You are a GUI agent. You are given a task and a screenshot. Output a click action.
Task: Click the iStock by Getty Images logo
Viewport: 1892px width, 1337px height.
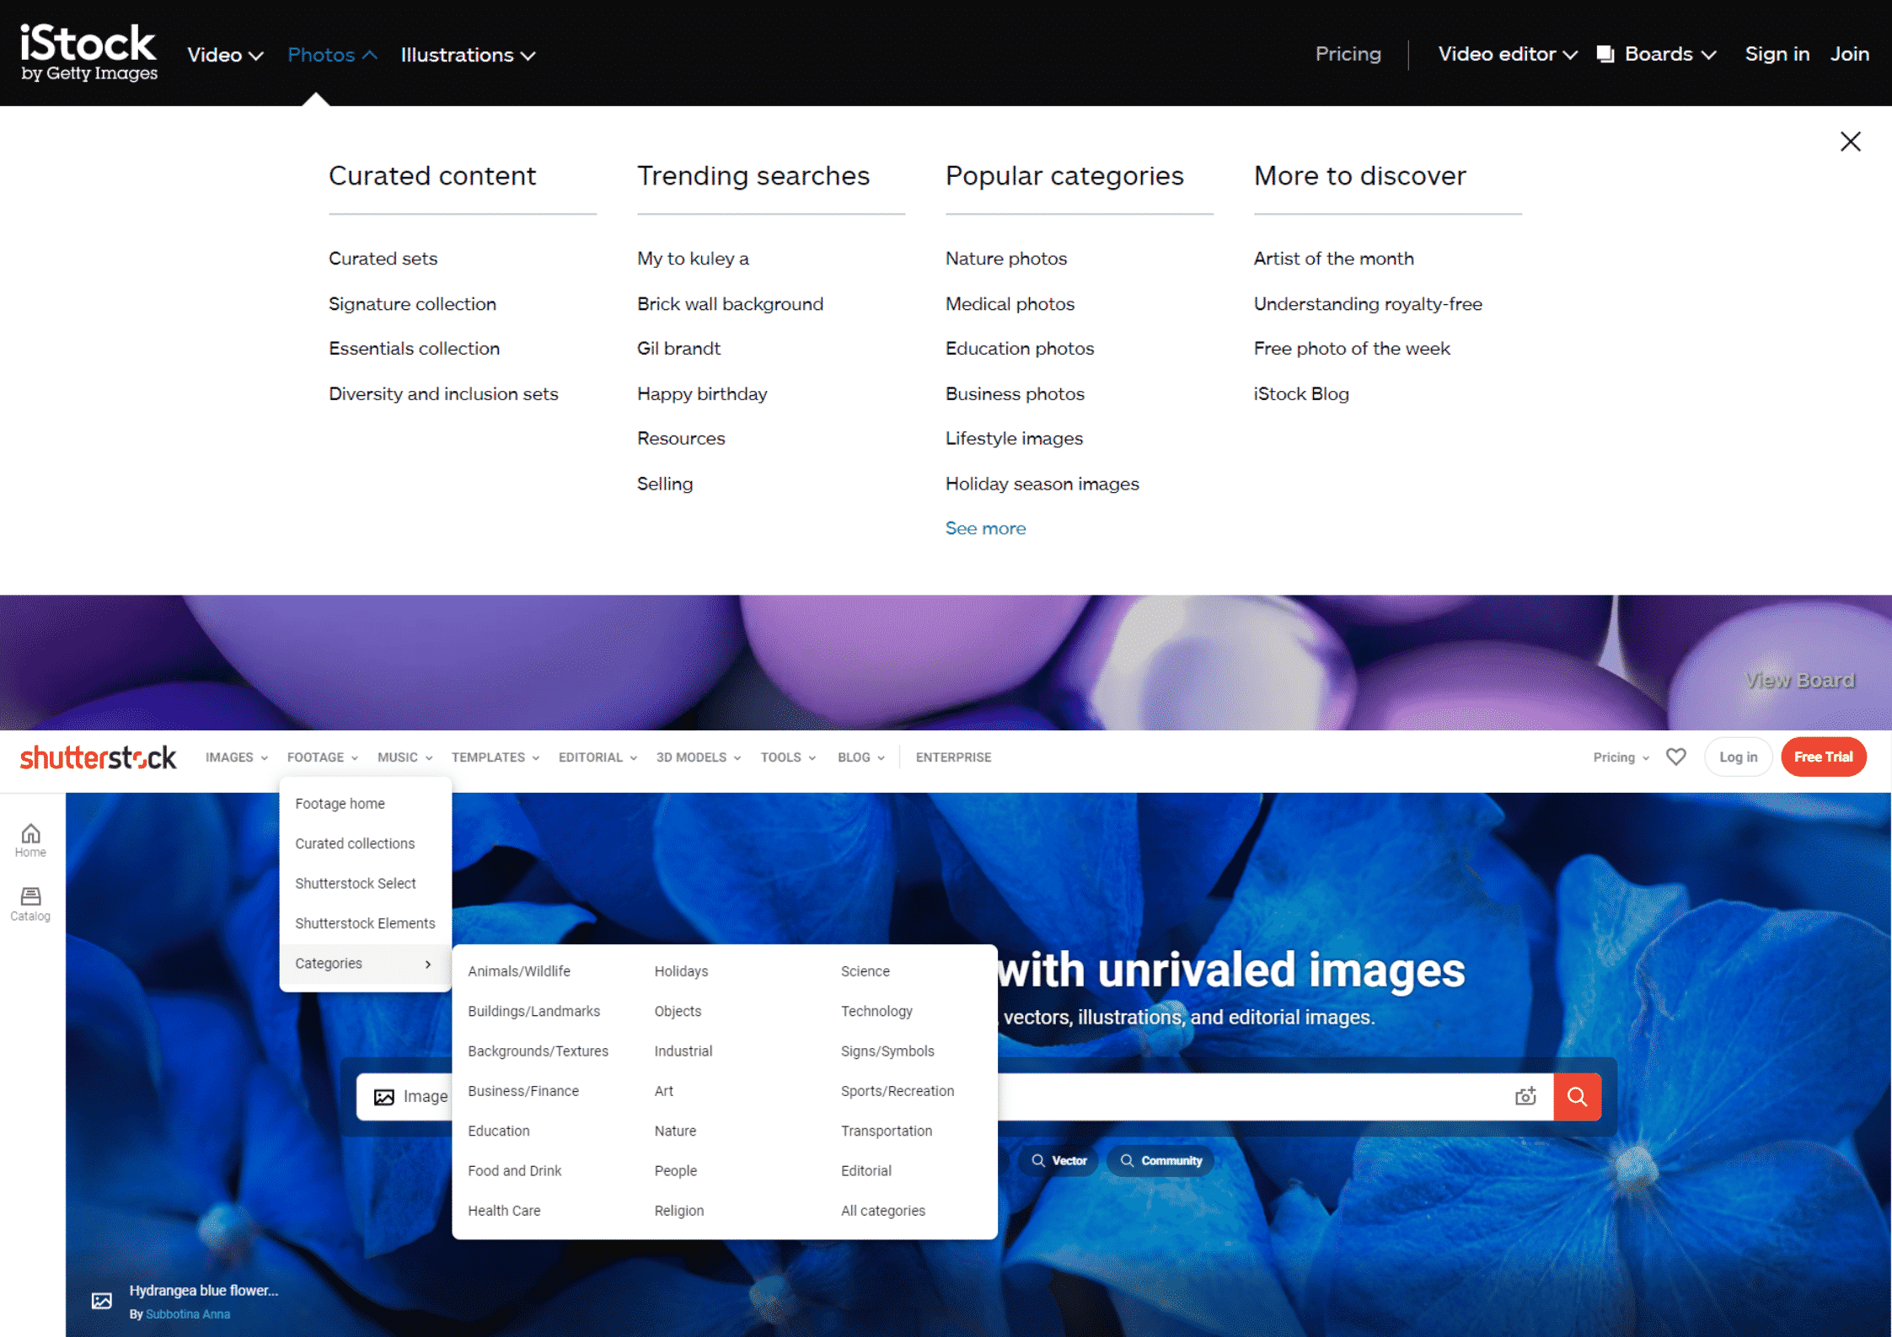click(88, 52)
